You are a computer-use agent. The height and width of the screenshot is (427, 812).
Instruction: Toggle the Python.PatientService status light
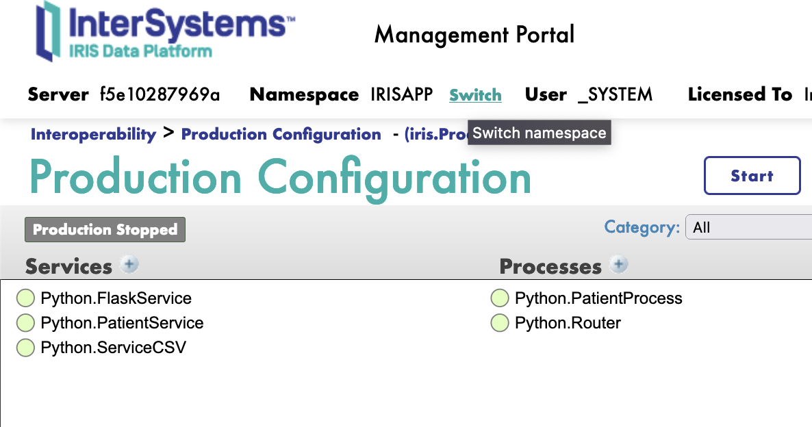pyautogui.click(x=25, y=322)
